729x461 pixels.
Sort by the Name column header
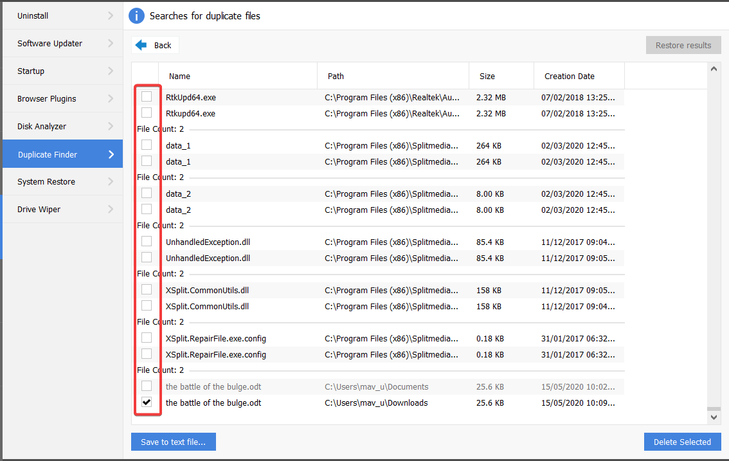[238, 76]
